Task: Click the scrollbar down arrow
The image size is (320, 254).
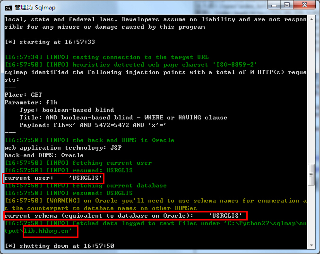Action: (x=311, y=245)
